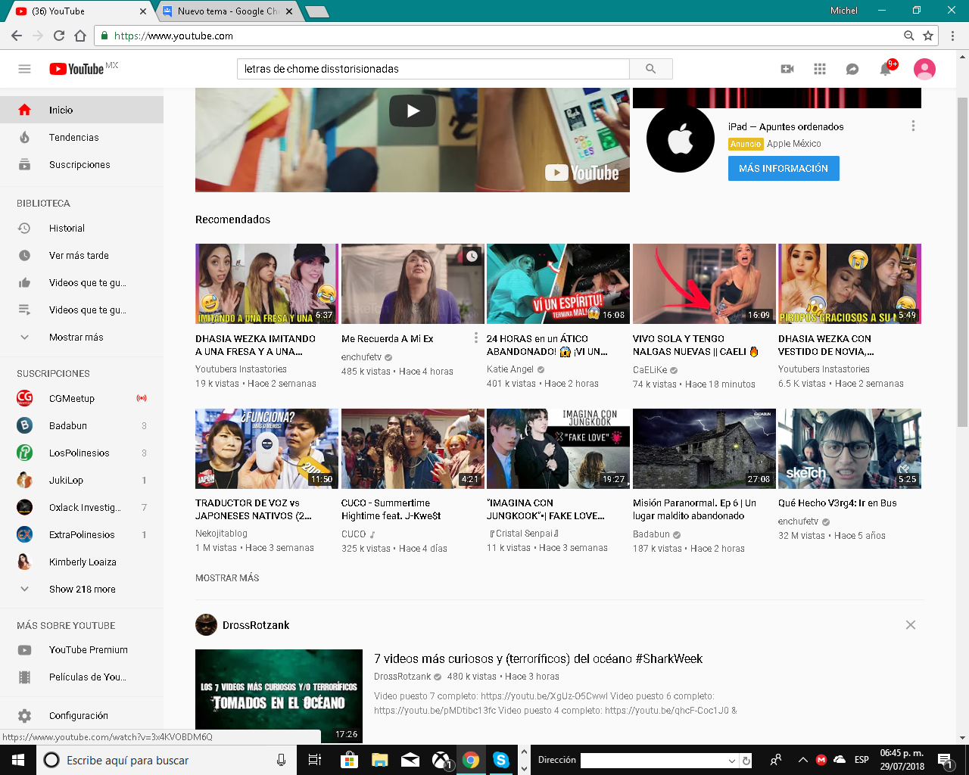Image resolution: width=969 pixels, height=775 pixels.
Task: Open Tendencias in the sidebar
Action: [x=82, y=138]
